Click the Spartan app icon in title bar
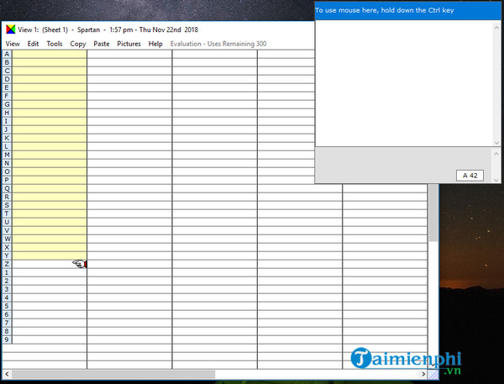Image resolution: width=504 pixels, height=384 pixels. 10,28
